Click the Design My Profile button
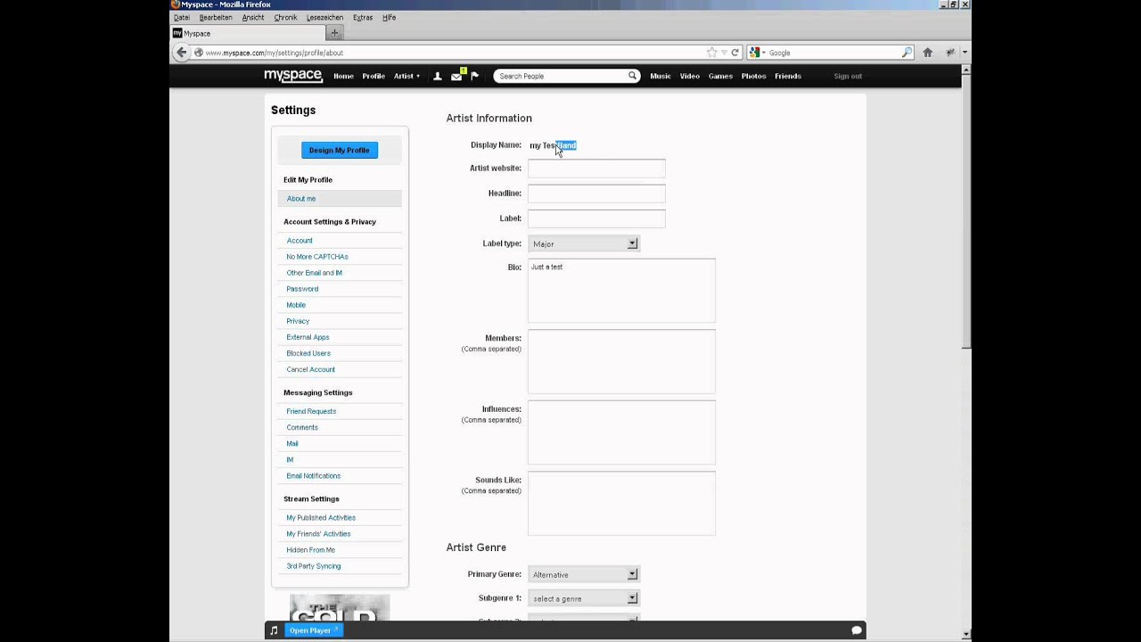This screenshot has width=1141, height=642. pyautogui.click(x=339, y=150)
